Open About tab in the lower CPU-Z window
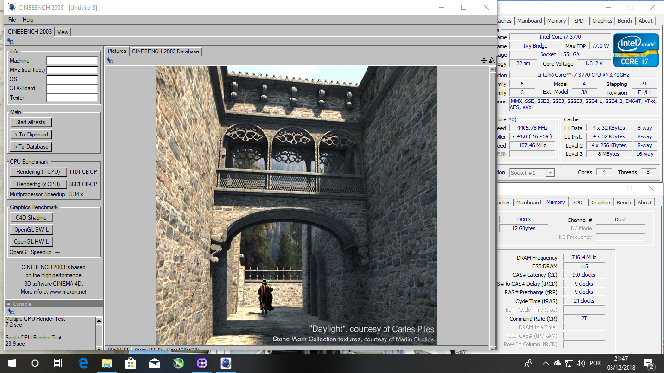This screenshot has height=373, width=664. (x=645, y=203)
